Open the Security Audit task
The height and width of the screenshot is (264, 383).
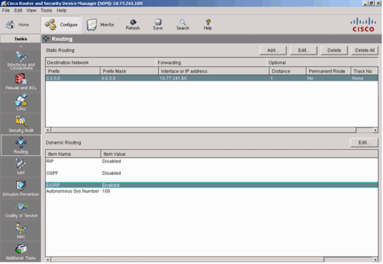click(20, 124)
